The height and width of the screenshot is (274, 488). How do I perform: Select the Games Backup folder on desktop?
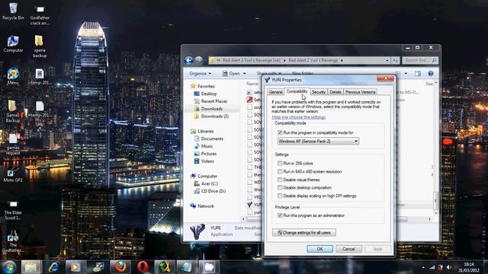[13, 111]
